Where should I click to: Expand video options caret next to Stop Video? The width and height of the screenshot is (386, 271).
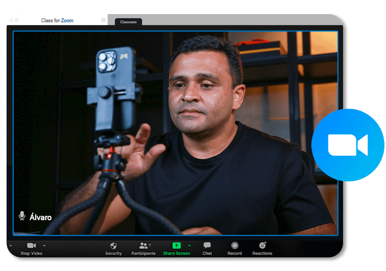[44, 245]
